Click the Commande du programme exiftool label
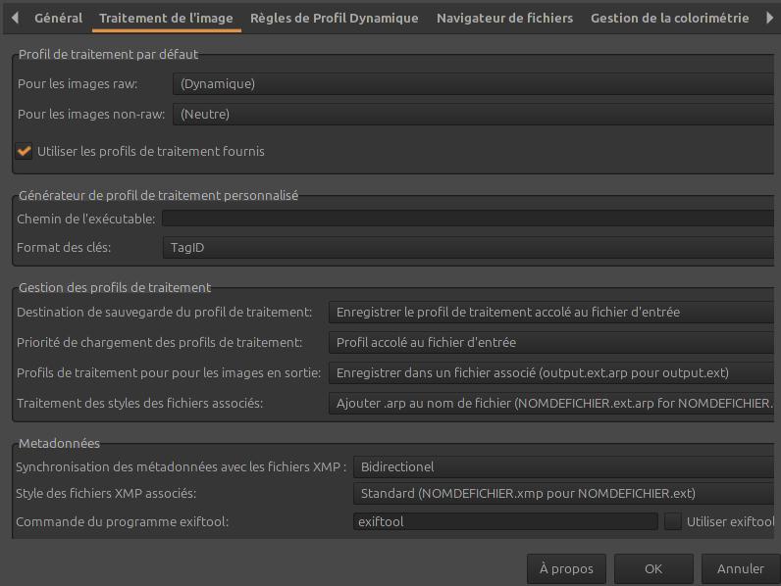 pyautogui.click(x=122, y=521)
